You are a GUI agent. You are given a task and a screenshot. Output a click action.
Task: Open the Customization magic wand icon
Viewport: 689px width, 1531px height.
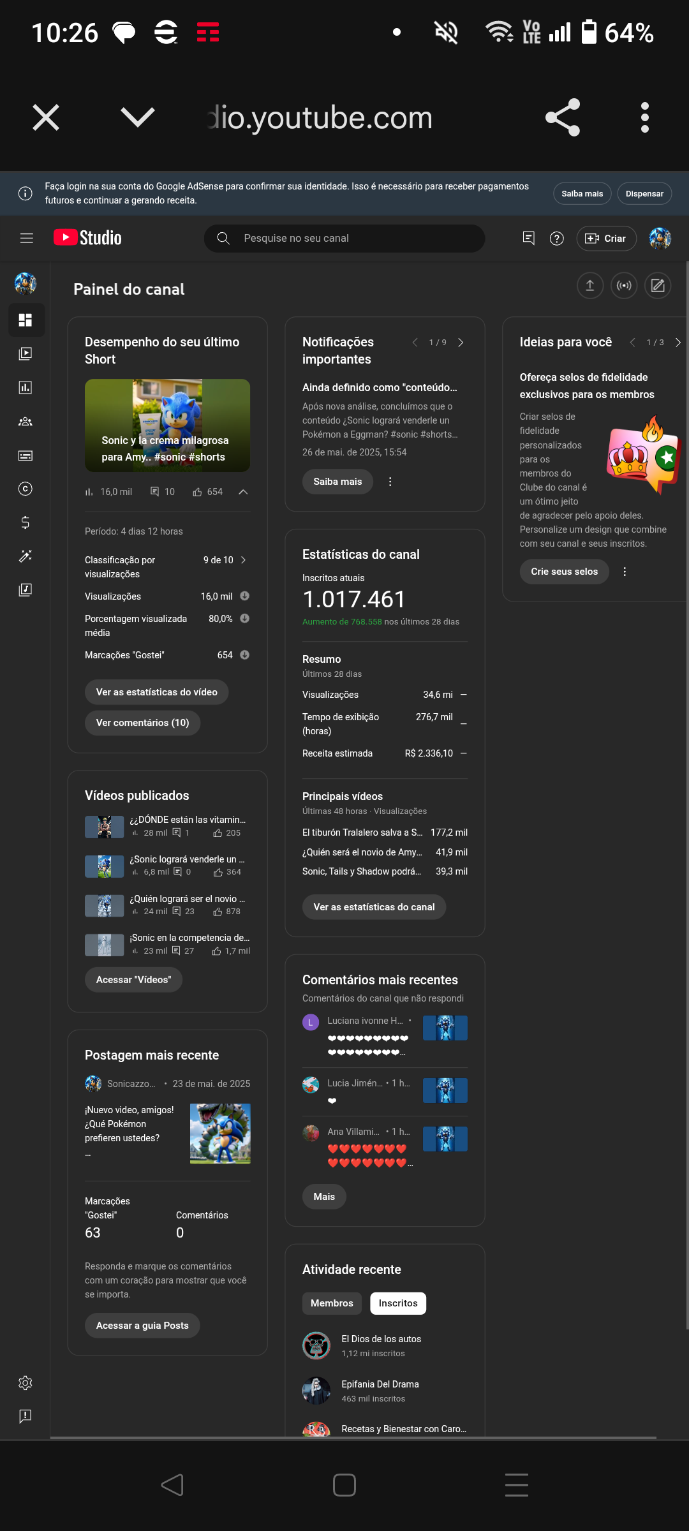[x=26, y=556]
